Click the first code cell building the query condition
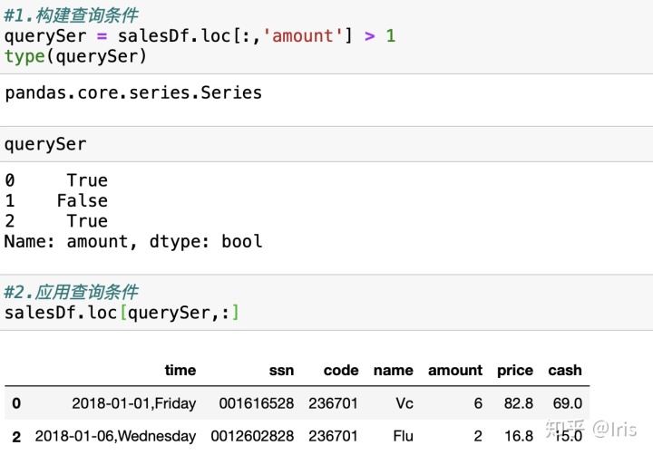The image size is (653, 455). coord(200,36)
